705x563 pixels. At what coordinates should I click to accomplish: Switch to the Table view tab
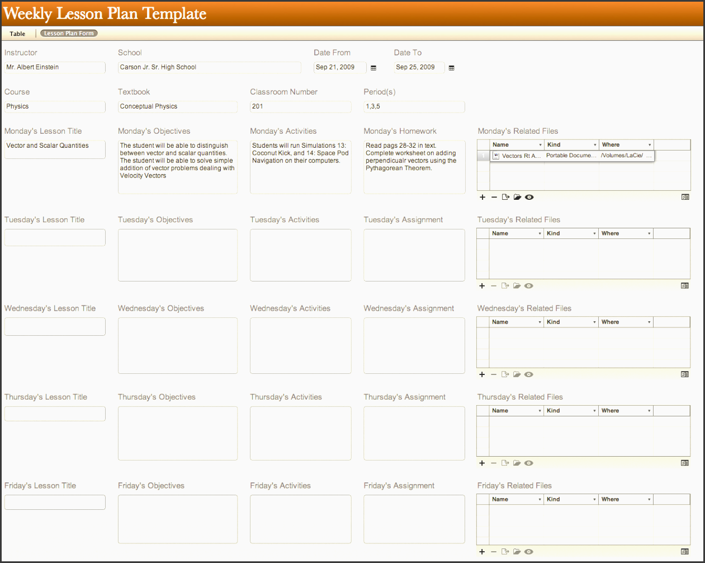[17, 34]
